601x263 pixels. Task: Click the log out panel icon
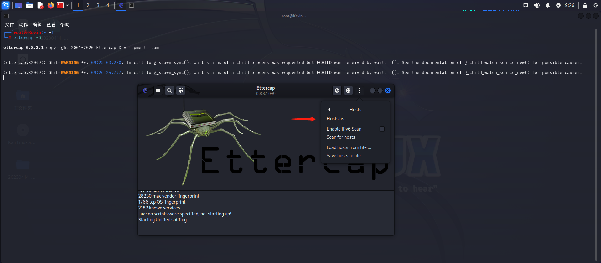click(x=596, y=5)
